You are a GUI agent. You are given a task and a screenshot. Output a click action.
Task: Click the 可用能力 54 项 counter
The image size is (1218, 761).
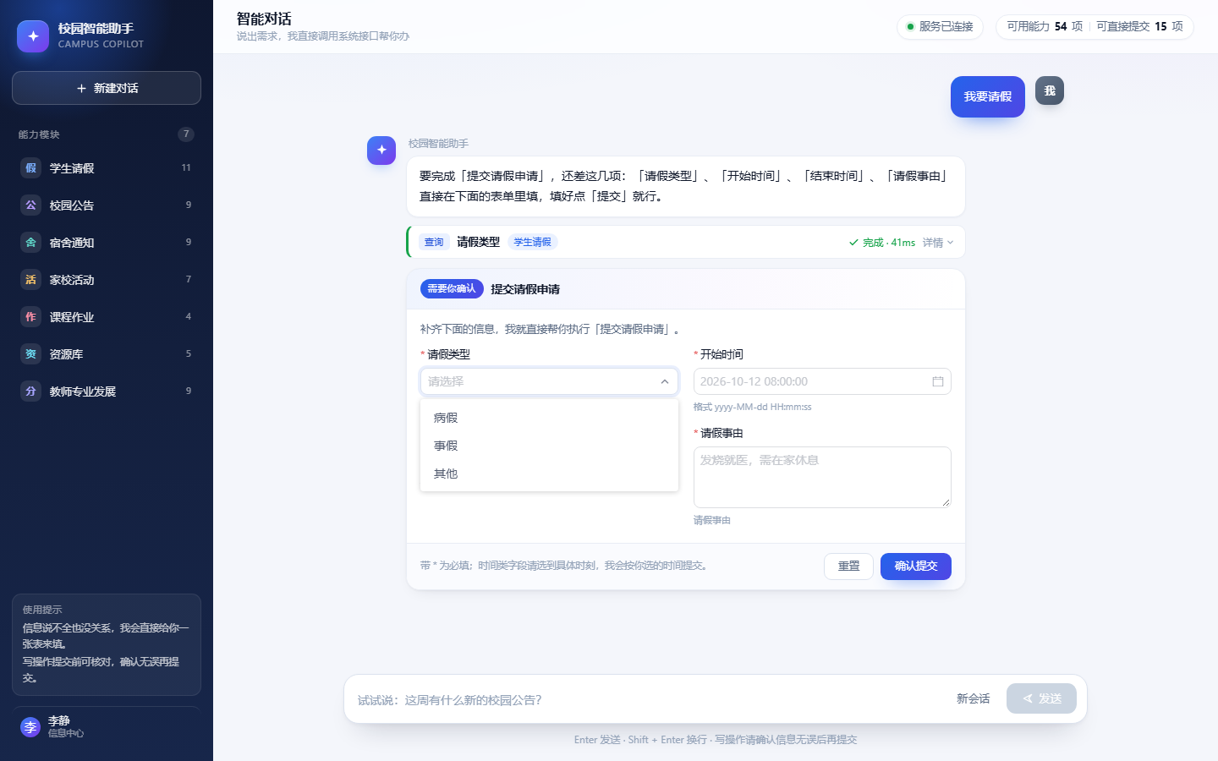[1045, 26]
